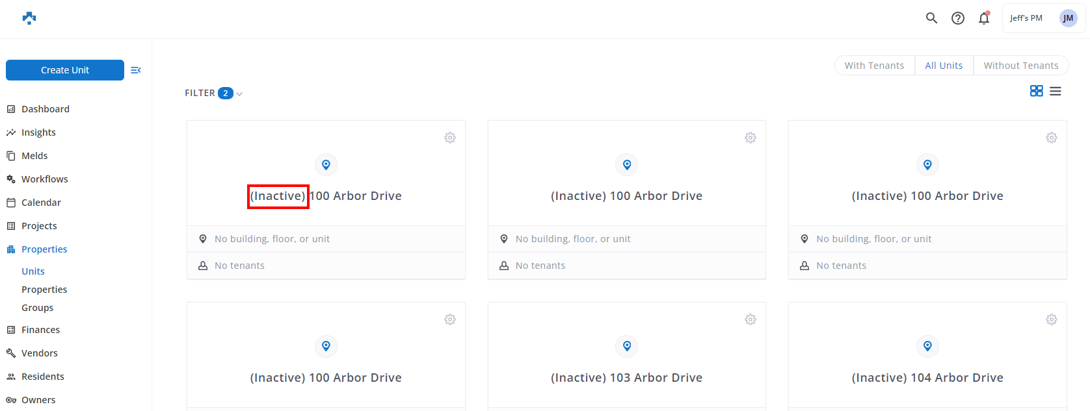Screen dimensions: 1090x411
Task: Collapse the sidebar menu icon
Action: (x=136, y=70)
